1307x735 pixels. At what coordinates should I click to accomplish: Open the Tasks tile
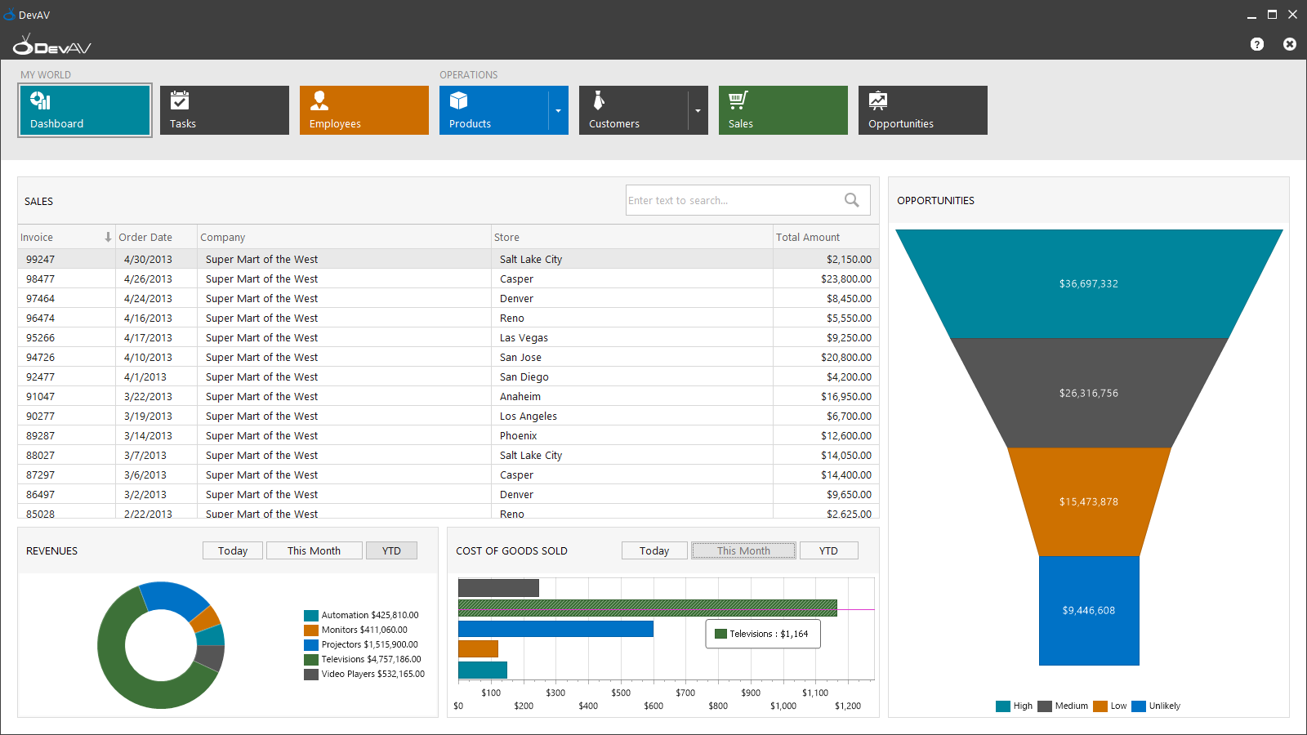(224, 110)
